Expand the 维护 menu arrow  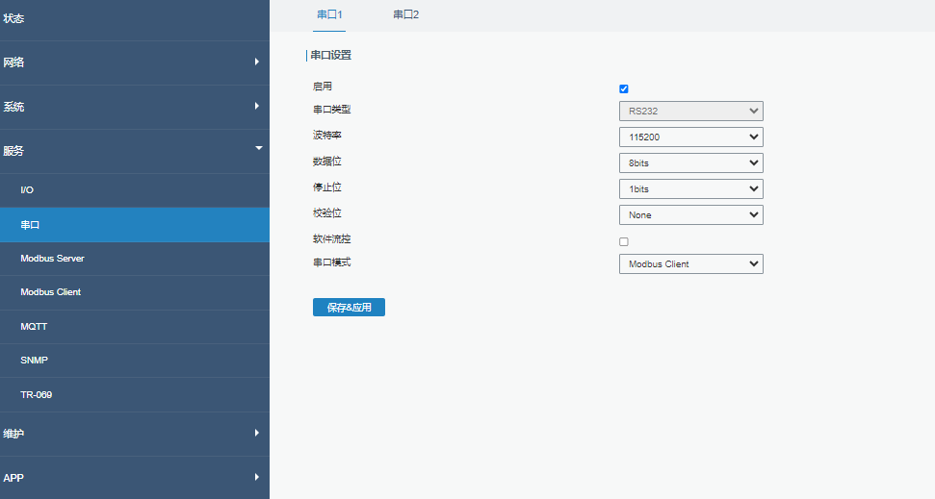click(257, 434)
